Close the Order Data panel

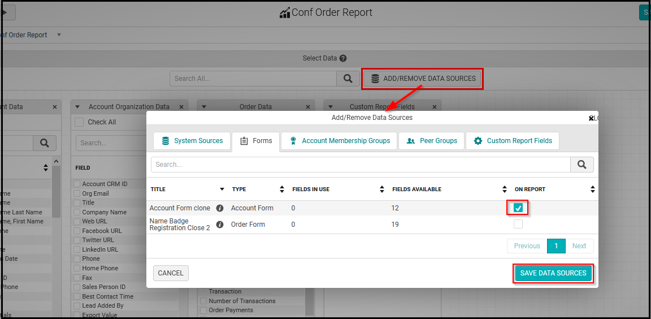coord(307,107)
